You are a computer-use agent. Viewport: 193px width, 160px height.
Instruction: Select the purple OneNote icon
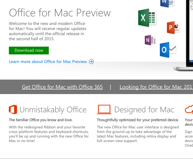click(x=150, y=40)
